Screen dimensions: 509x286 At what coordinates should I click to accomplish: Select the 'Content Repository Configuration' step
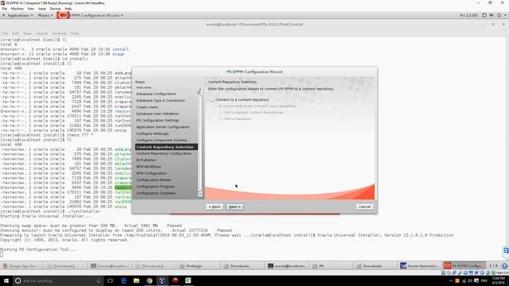164,153
